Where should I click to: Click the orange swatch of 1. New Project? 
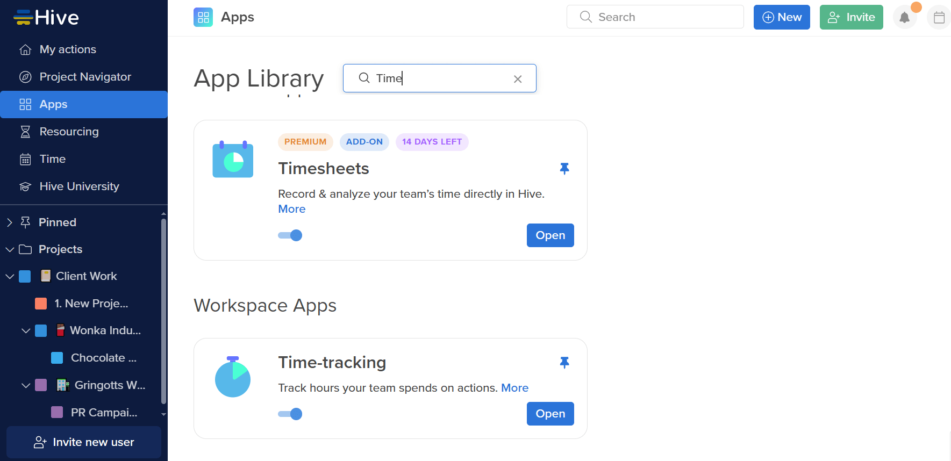pyautogui.click(x=41, y=304)
